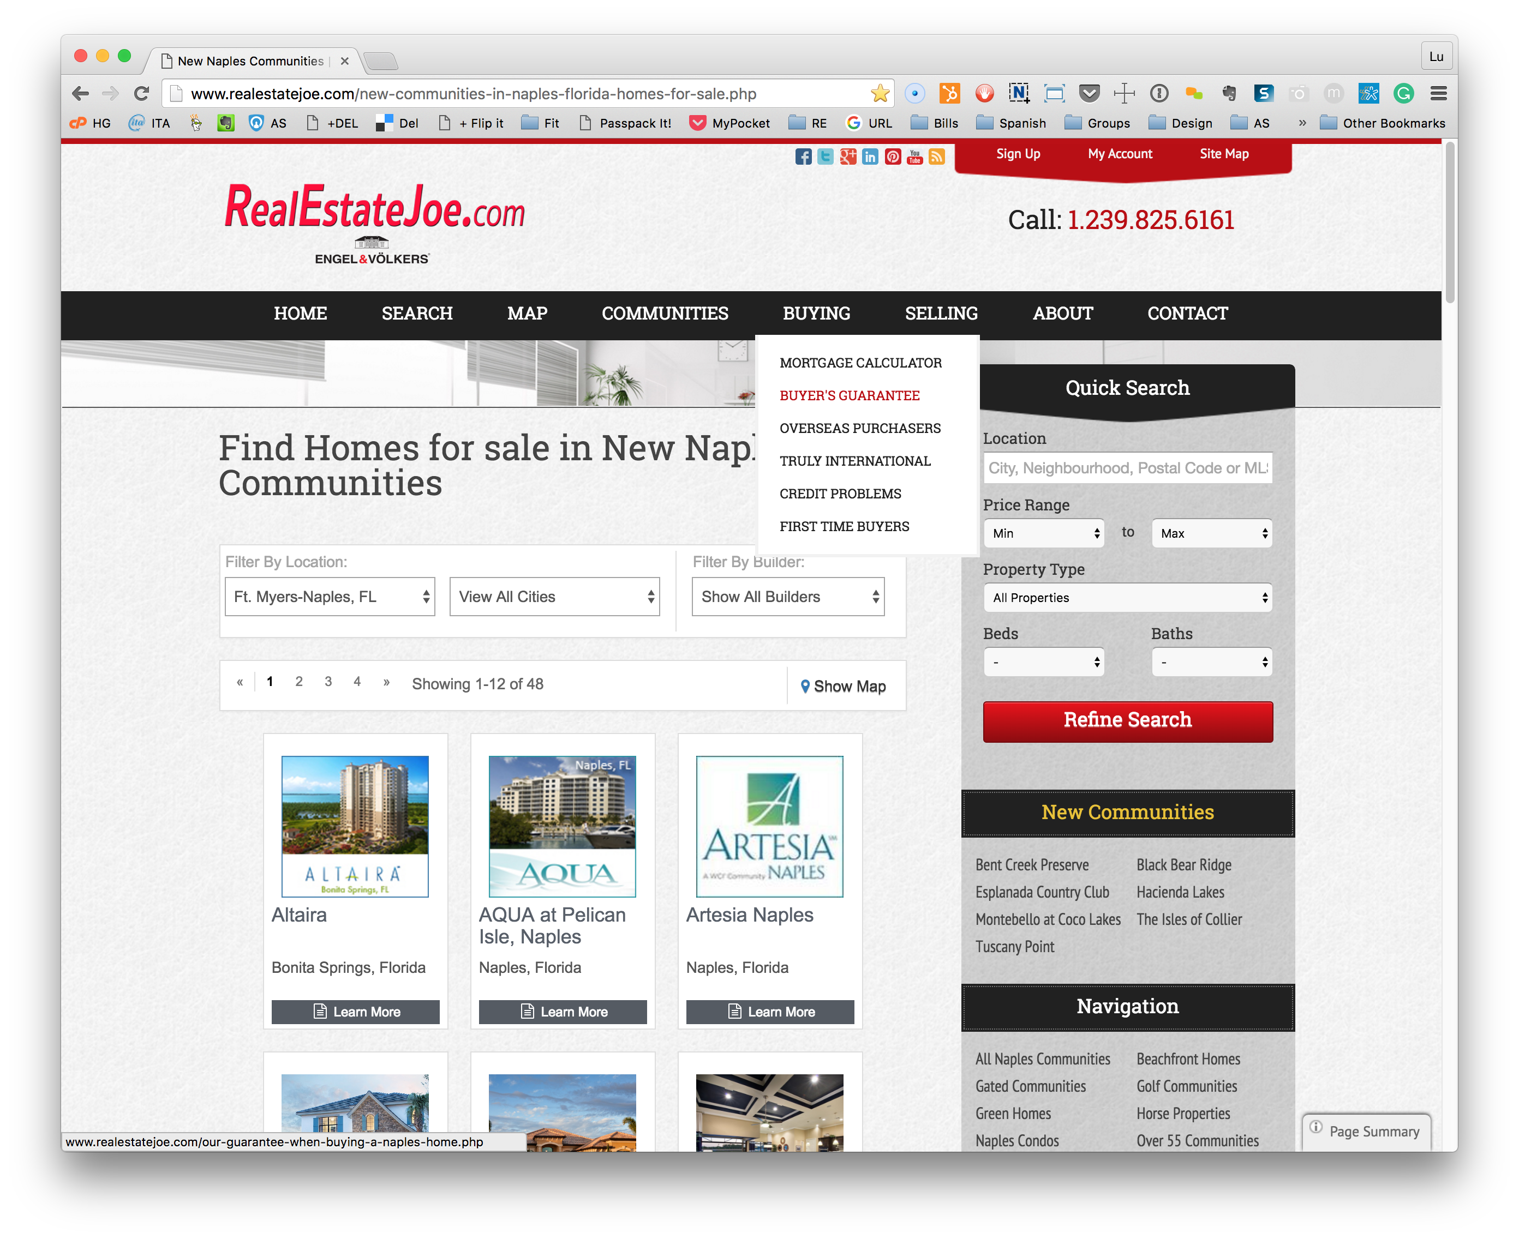Toggle Show Map view
The width and height of the screenshot is (1519, 1239).
pyautogui.click(x=842, y=686)
